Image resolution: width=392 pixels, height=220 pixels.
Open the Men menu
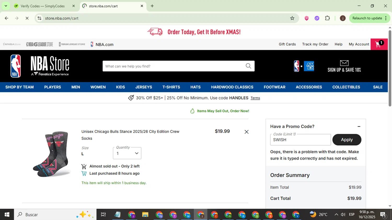[x=76, y=87]
